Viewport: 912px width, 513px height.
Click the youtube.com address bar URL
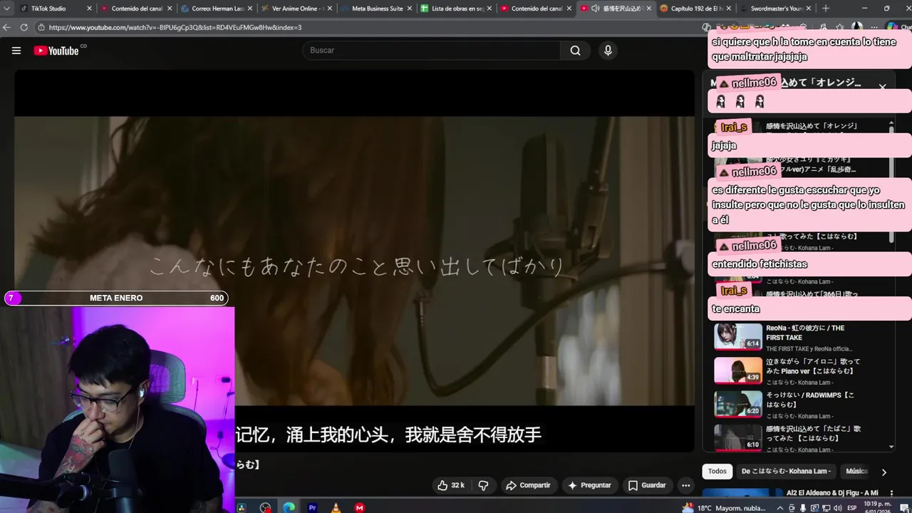175,27
